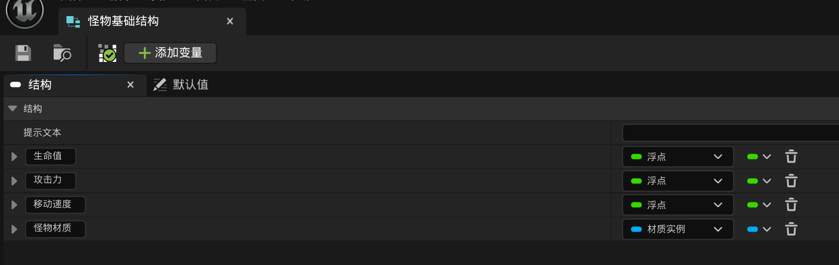This screenshot has width=839, height=265.
Task: Expand the 移动速度 variable row
Action: coord(14,205)
